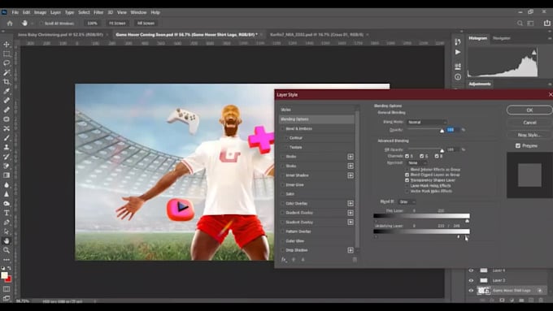Screen dimensions: 553x311
Task: Select the Magic Wand tool
Action: tap(7, 72)
